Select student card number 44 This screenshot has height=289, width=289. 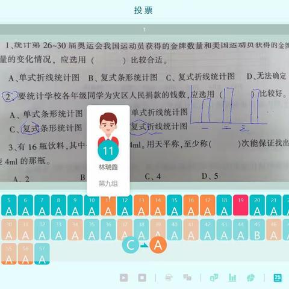[241, 229]
